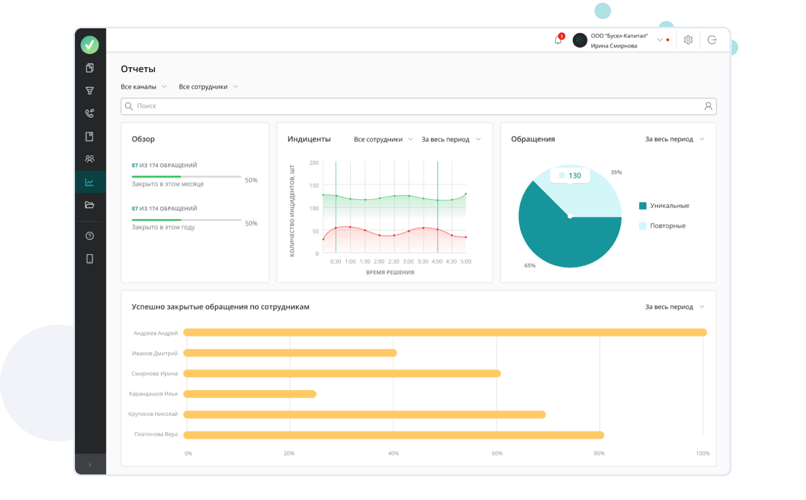Click the 'Уникальные' legend color swatch
The image size is (806, 500).
click(x=643, y=206)
